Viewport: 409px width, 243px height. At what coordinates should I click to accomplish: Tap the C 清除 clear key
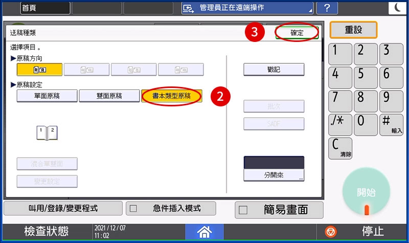coord(340,148)
